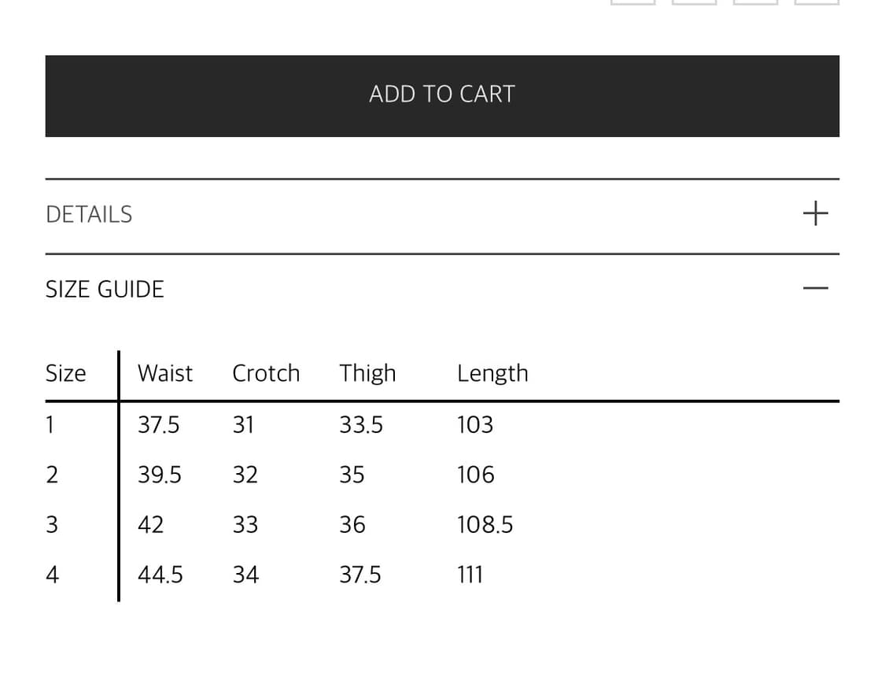Click size 3 row label
This screenshot has height=673, width=885.
52,524
